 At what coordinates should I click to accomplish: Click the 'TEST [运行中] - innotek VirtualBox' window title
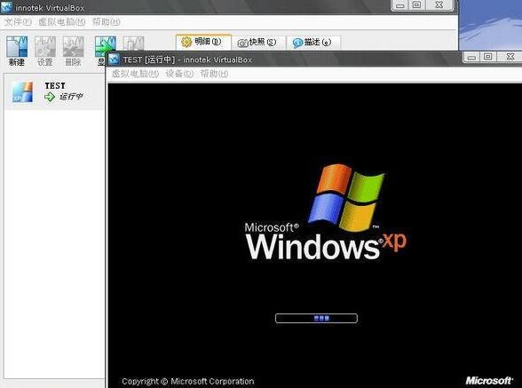(187, 60)
